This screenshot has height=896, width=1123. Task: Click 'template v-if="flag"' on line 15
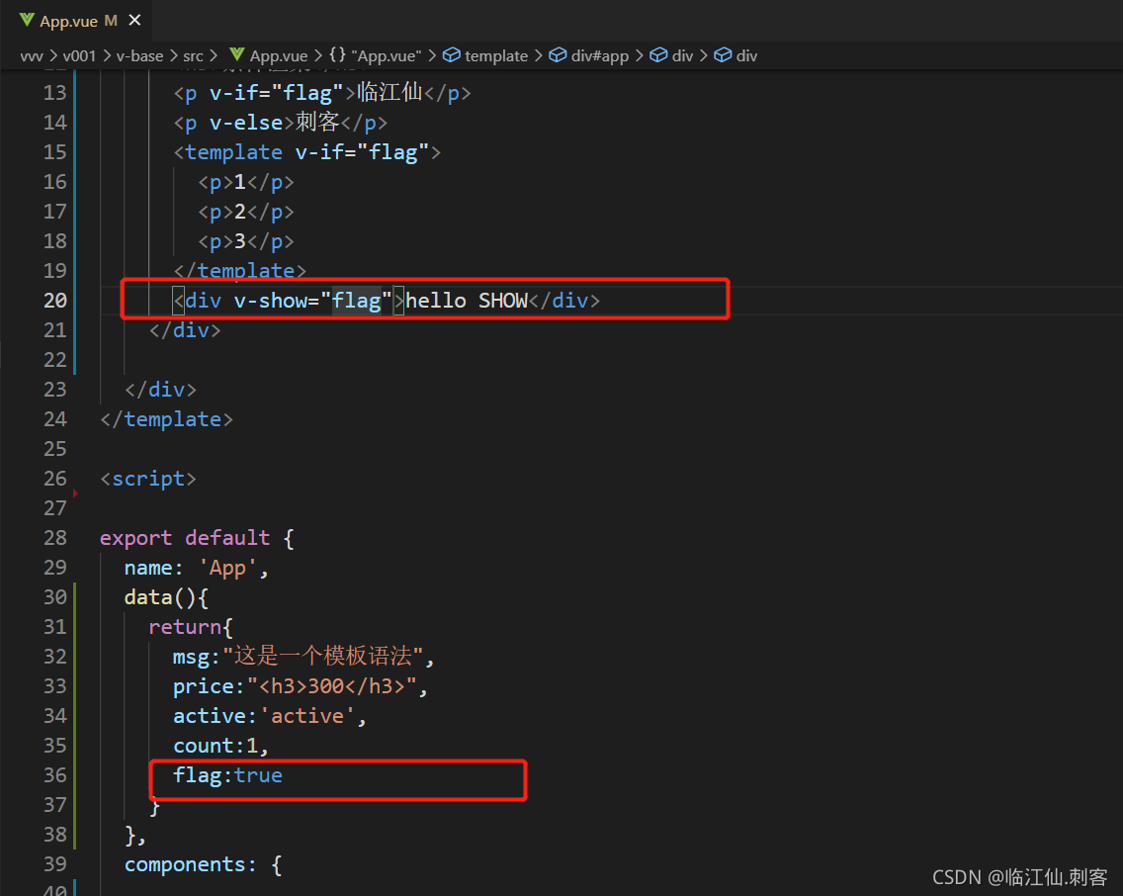point(307,152)
